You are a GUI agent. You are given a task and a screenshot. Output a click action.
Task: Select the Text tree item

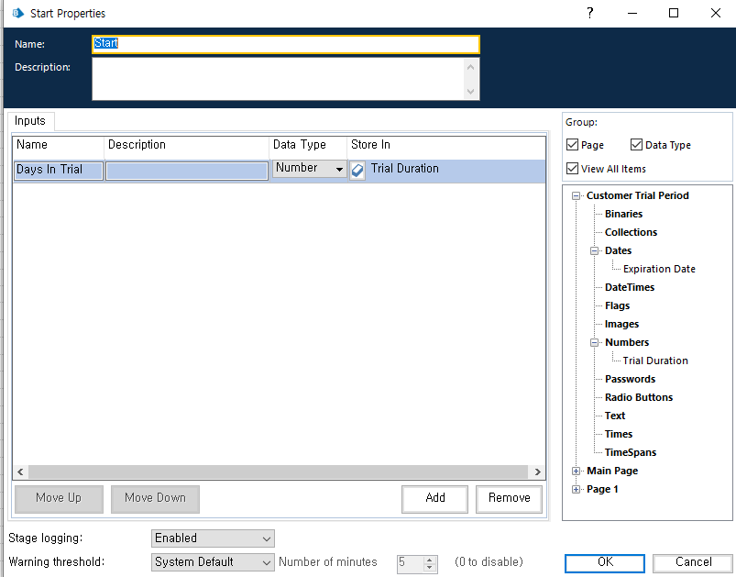click(x=615, y=416)
